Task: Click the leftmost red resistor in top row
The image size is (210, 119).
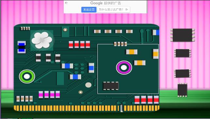Action: tap(71, 45)
